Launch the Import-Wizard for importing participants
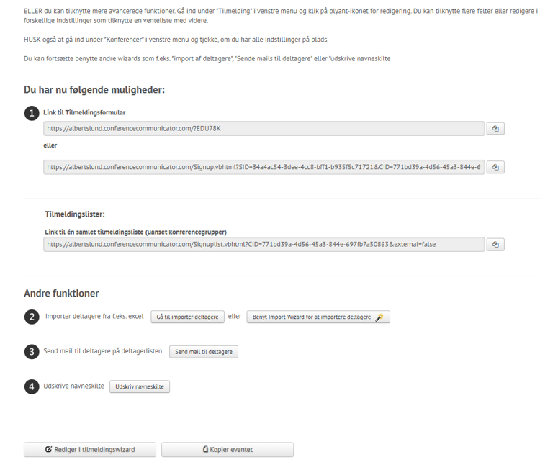Viewport: 540px width, 475px height. [x=318, y=317]
